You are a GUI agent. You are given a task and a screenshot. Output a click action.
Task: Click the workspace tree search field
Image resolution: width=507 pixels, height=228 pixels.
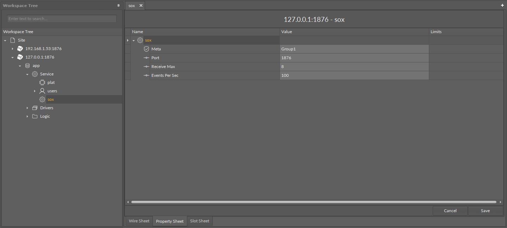coord(62,19)
